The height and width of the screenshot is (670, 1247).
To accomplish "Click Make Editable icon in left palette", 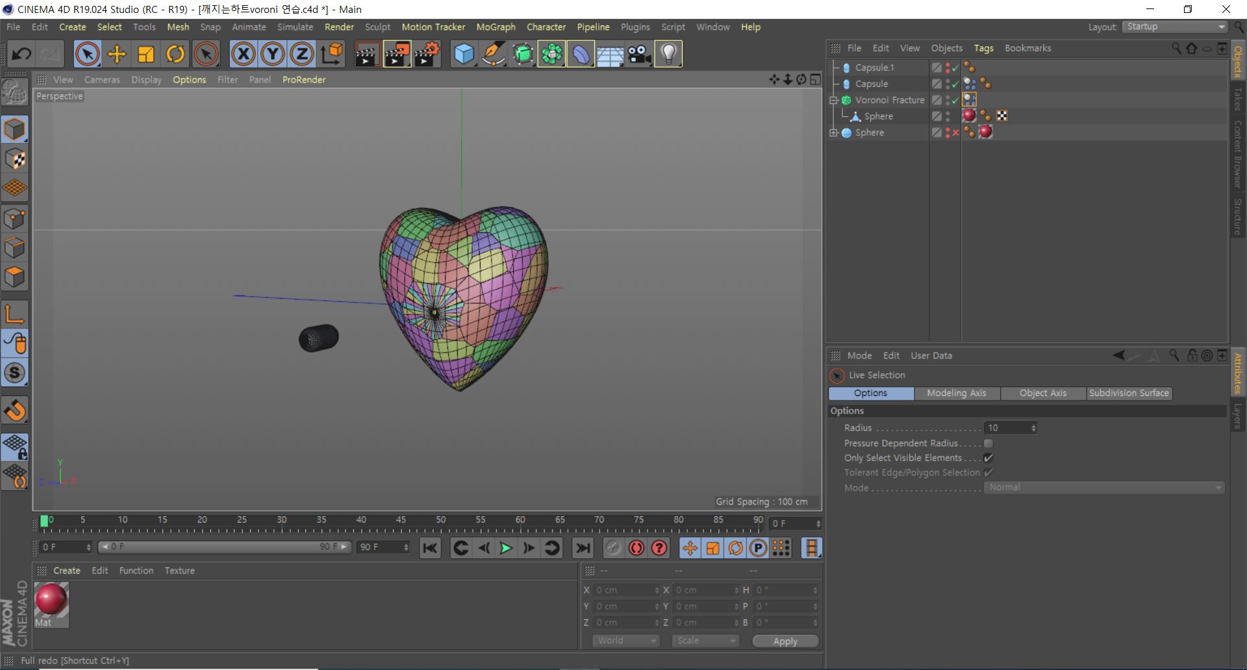I will 14,92.
